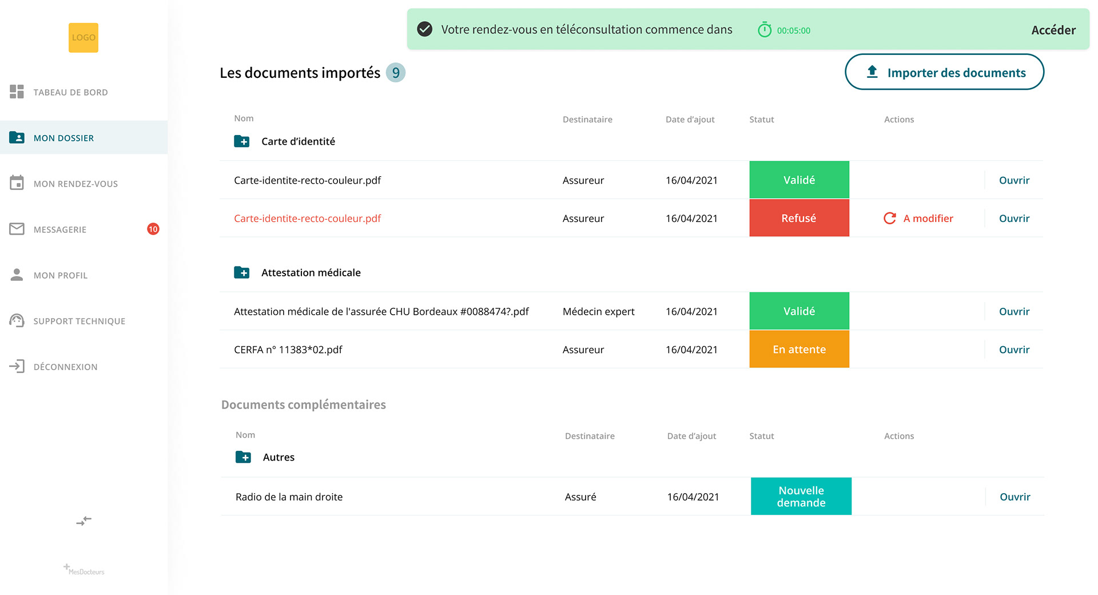
Task: Open the Tableau de bord menu item
Action: [83, 92]
